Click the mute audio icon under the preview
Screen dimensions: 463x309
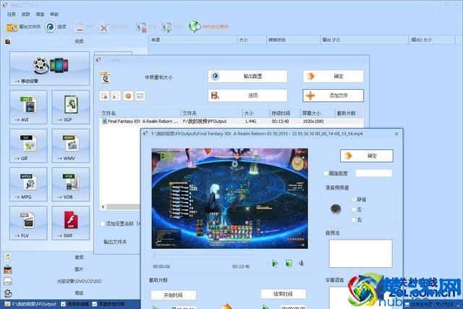[301, 263]
